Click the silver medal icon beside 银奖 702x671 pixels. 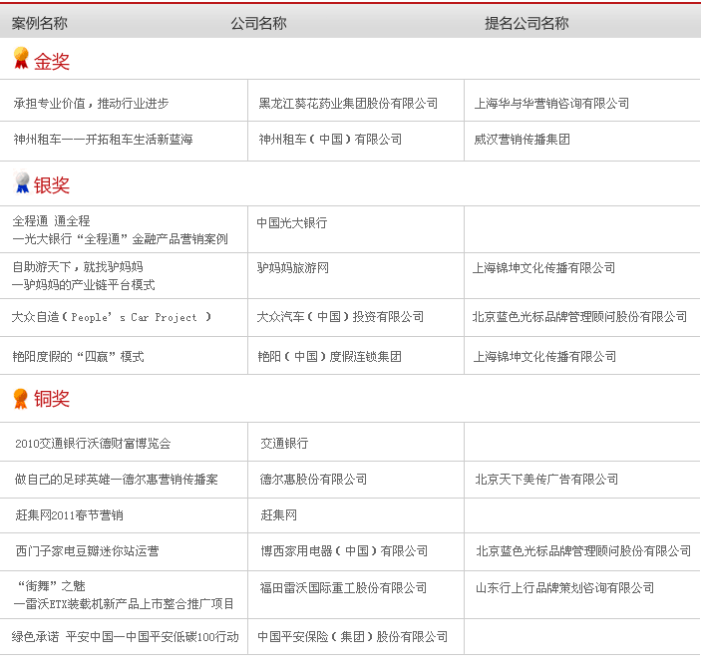point(22,182)
